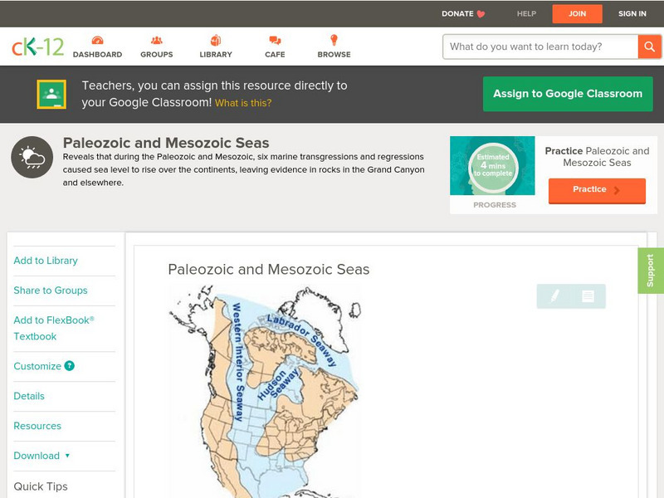Click the learning search input field
This screenshot has width=664, height=498.
click(535, 46)
